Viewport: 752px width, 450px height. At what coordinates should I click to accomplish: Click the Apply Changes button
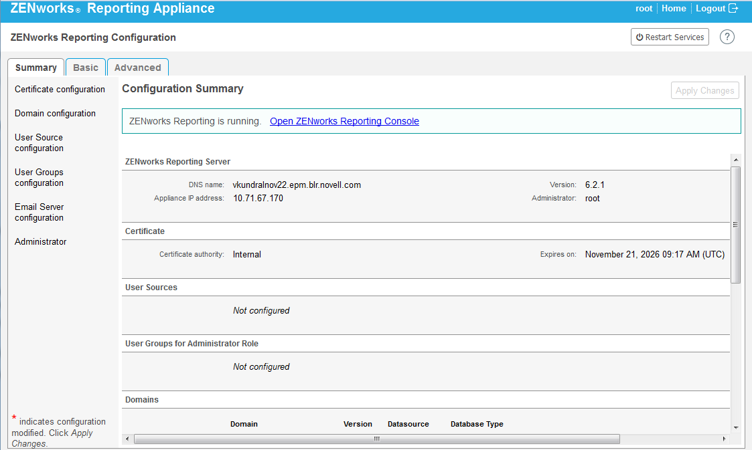click(704, 90)
